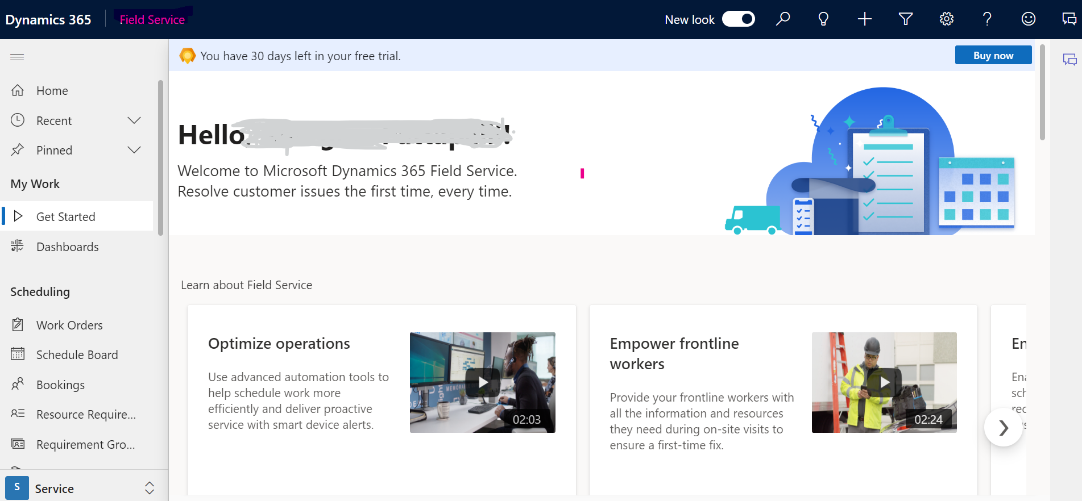1082x501 pixels.
Task: Play the Optimize operations video
Action: tap(483, 382)
